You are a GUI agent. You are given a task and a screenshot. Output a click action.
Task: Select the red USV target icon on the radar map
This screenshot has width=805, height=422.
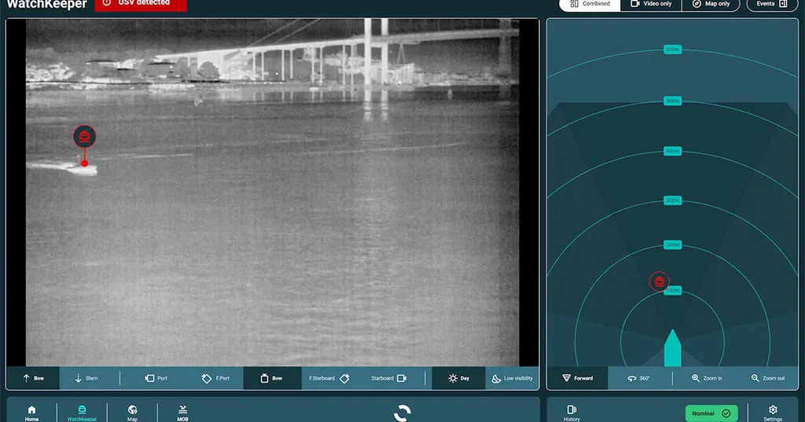660,281
